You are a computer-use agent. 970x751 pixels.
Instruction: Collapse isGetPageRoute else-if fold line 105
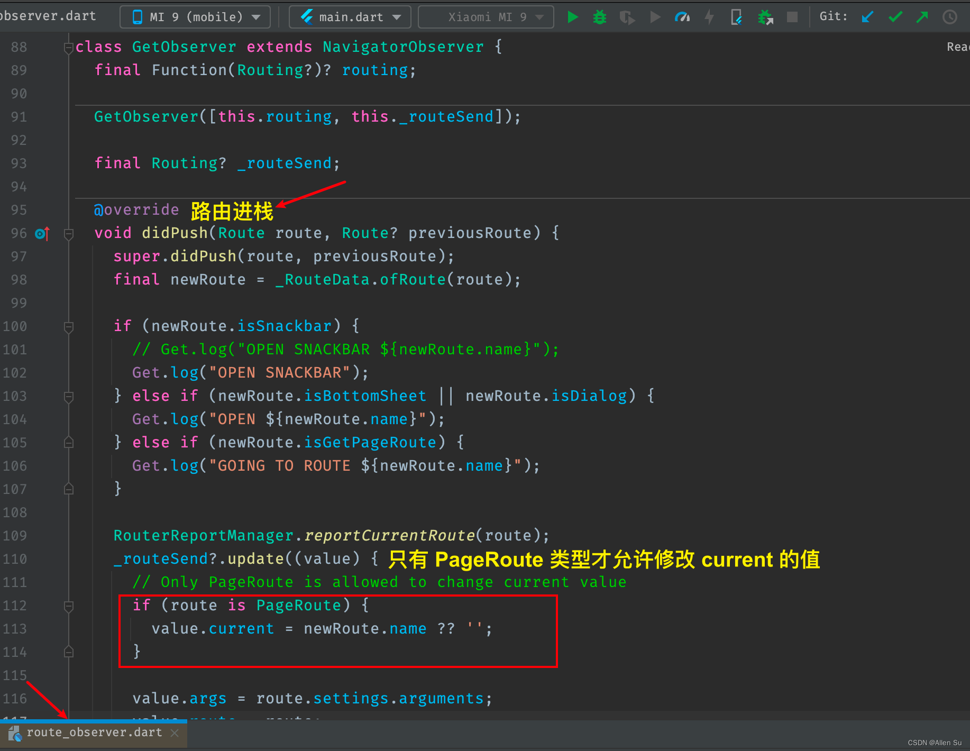pyautogui.click(x=69, y=443)
